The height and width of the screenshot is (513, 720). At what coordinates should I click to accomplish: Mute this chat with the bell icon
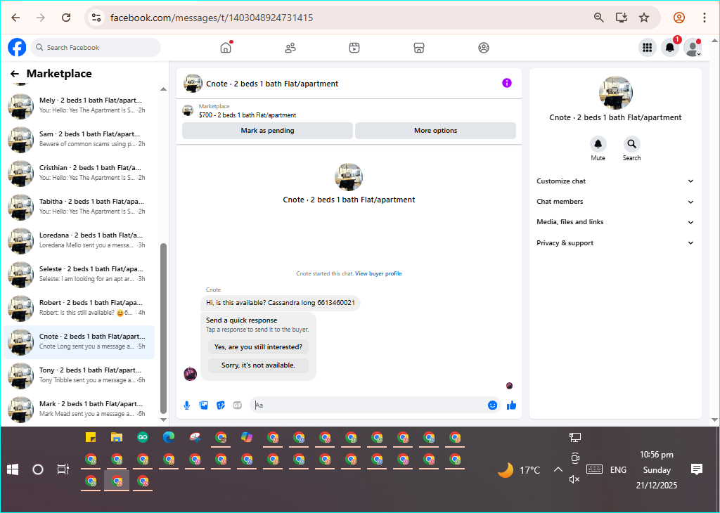[598, 144]
